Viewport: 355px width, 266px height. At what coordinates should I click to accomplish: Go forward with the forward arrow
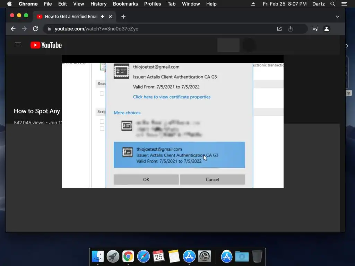tap(24, 29)
